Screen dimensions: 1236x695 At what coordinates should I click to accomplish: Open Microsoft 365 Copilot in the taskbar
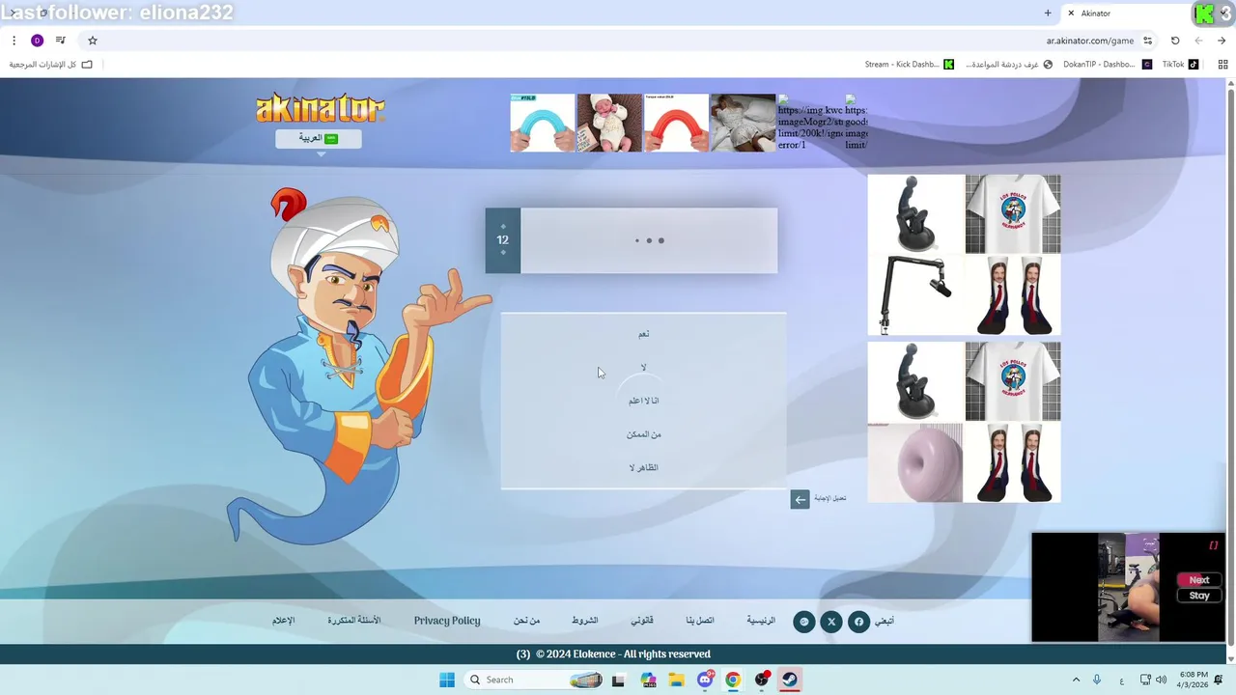tap(647, 680)
